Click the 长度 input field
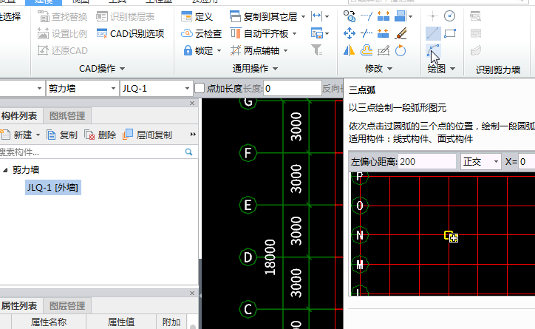535x329 pixels. [x=293, y=89]
